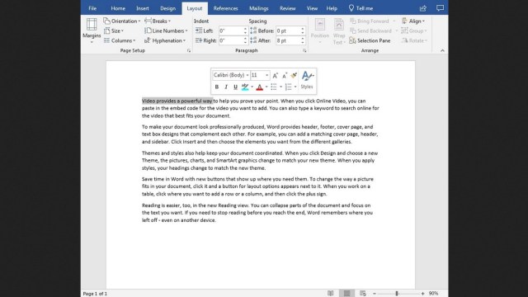Toggle bullets on the mini toolbar
Image resolution: width=528 pixels, height=297 pixels.
click(274, 87)
